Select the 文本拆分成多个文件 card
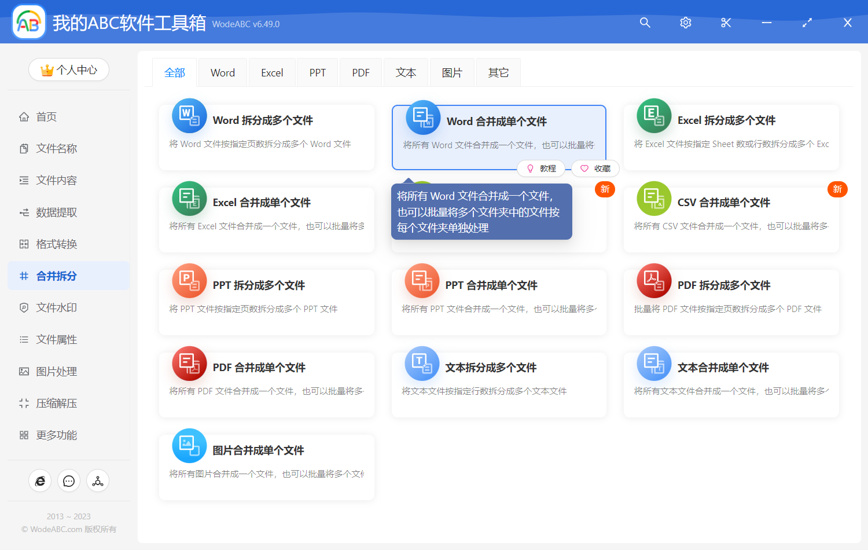Image resolution: width=868 pixels, height=550 pixels. 499,384
